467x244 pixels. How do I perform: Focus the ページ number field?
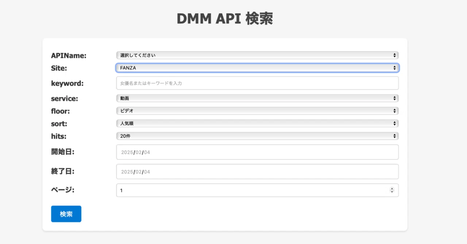[x=257, y=190]
